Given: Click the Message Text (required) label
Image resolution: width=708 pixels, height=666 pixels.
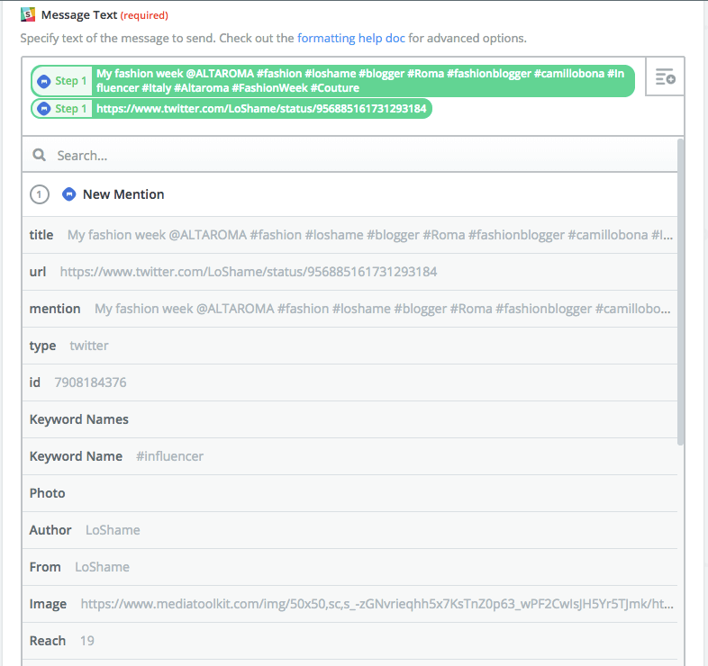Looking at the screenshot, I should [x=104, y=15].
